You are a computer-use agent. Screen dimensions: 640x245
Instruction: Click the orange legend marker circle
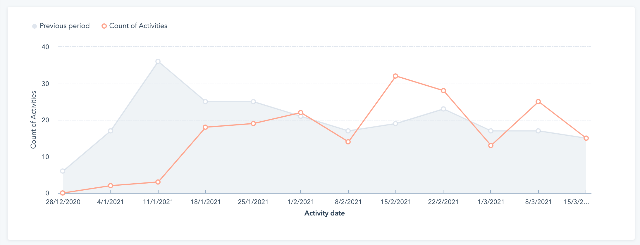point(104,26)
